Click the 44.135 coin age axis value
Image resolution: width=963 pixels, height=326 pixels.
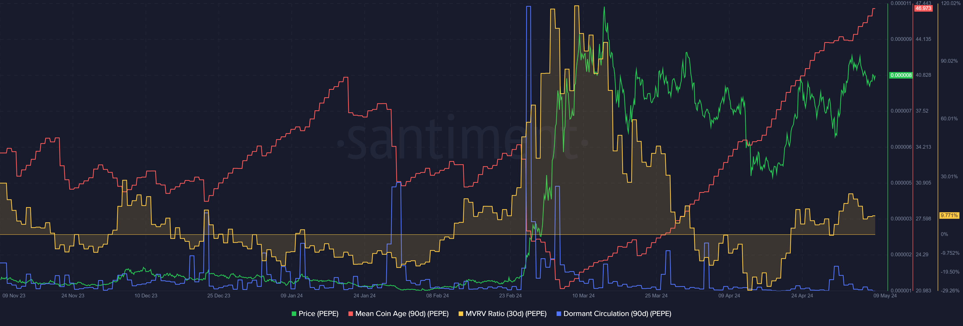click(x=923, y=39)
